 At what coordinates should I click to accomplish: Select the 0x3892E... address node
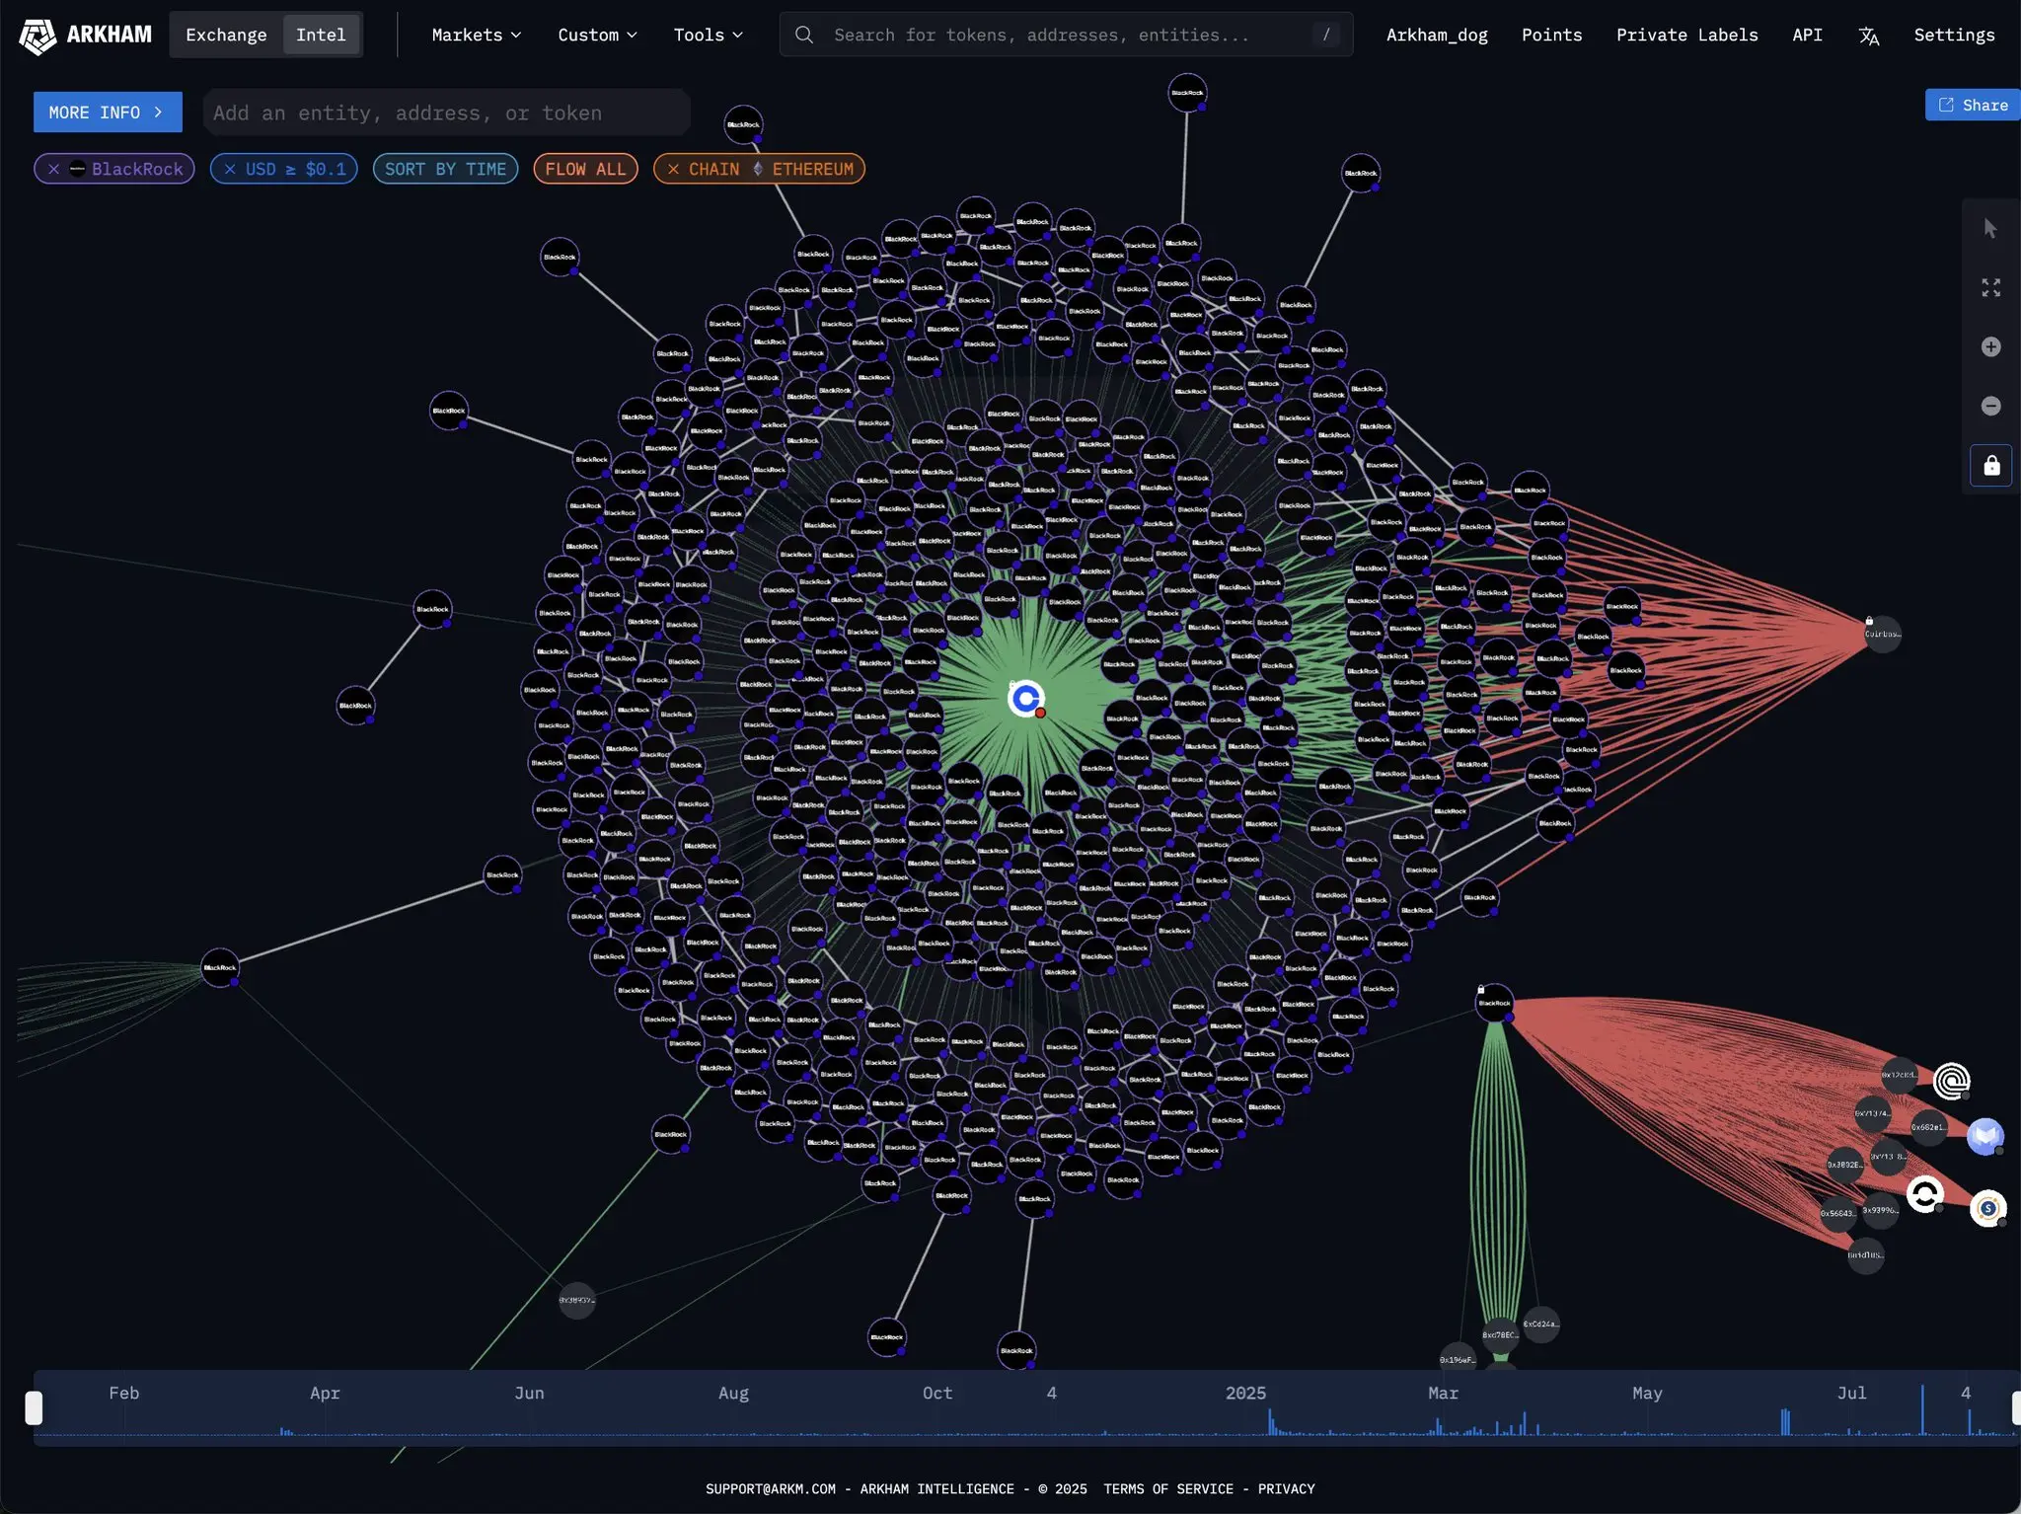coord(1844,1165)
